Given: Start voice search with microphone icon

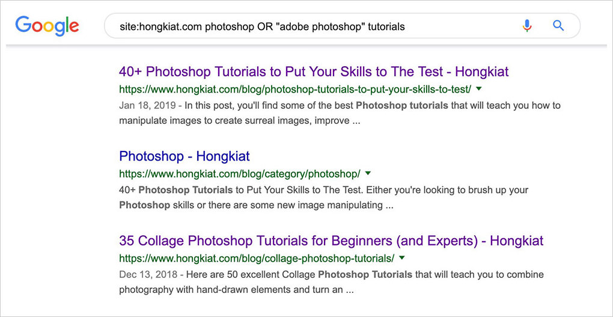Looking at the screenshot, I should coord(527,26).
